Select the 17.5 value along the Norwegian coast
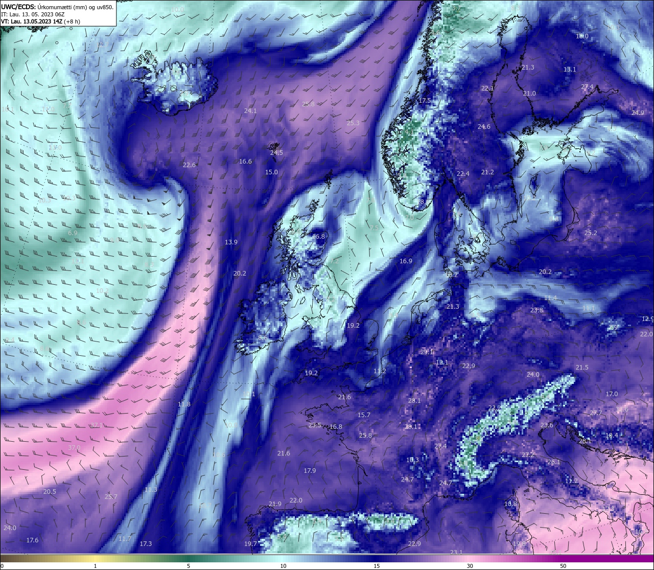The width and height of the screenshot is (654, 570). click(x=425, y=101)
